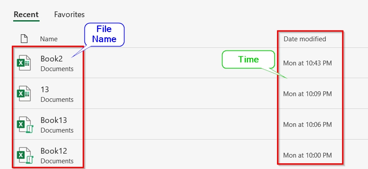The width and height of the screenshot is (368, 169).
Task: Switch to the Favorites tab
Action: click(x=69, y=14)
